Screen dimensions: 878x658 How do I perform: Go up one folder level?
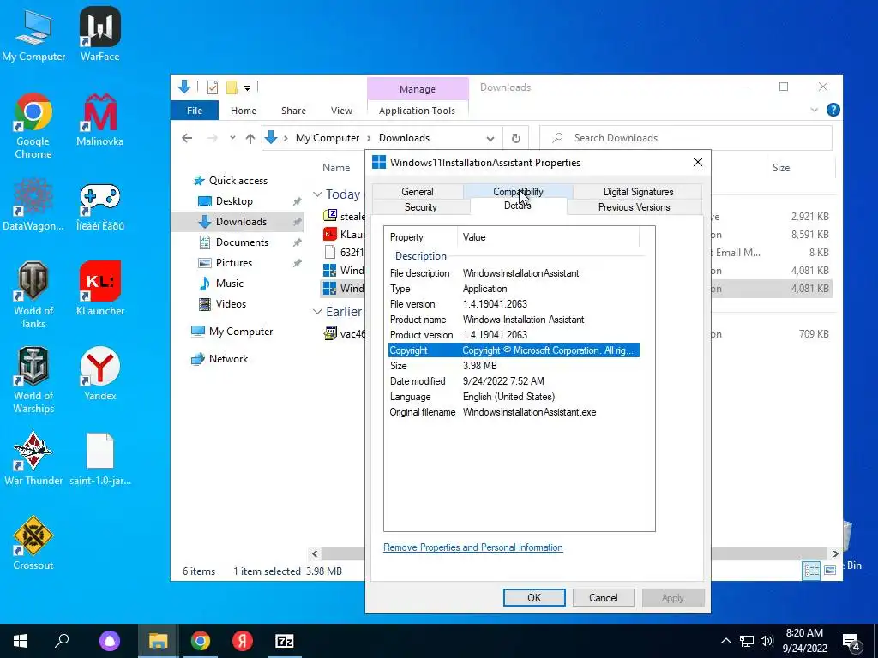tap(250, 138)
